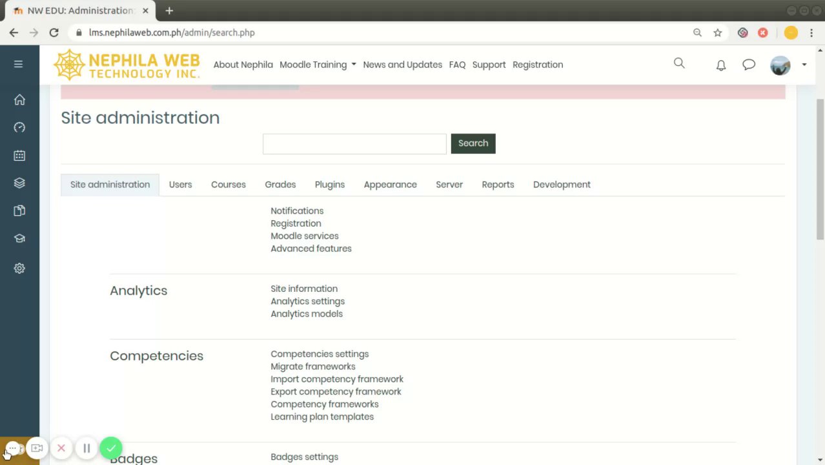Click the yellow browser profile icon
Image resolution: width=825 pixels, height=465 pixels.
point(791,32)
